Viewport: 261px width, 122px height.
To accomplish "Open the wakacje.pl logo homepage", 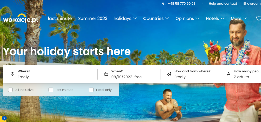I will 21,18.
